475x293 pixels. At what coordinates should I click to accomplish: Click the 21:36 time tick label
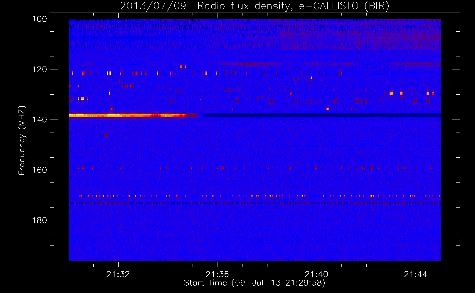[217, 275]
